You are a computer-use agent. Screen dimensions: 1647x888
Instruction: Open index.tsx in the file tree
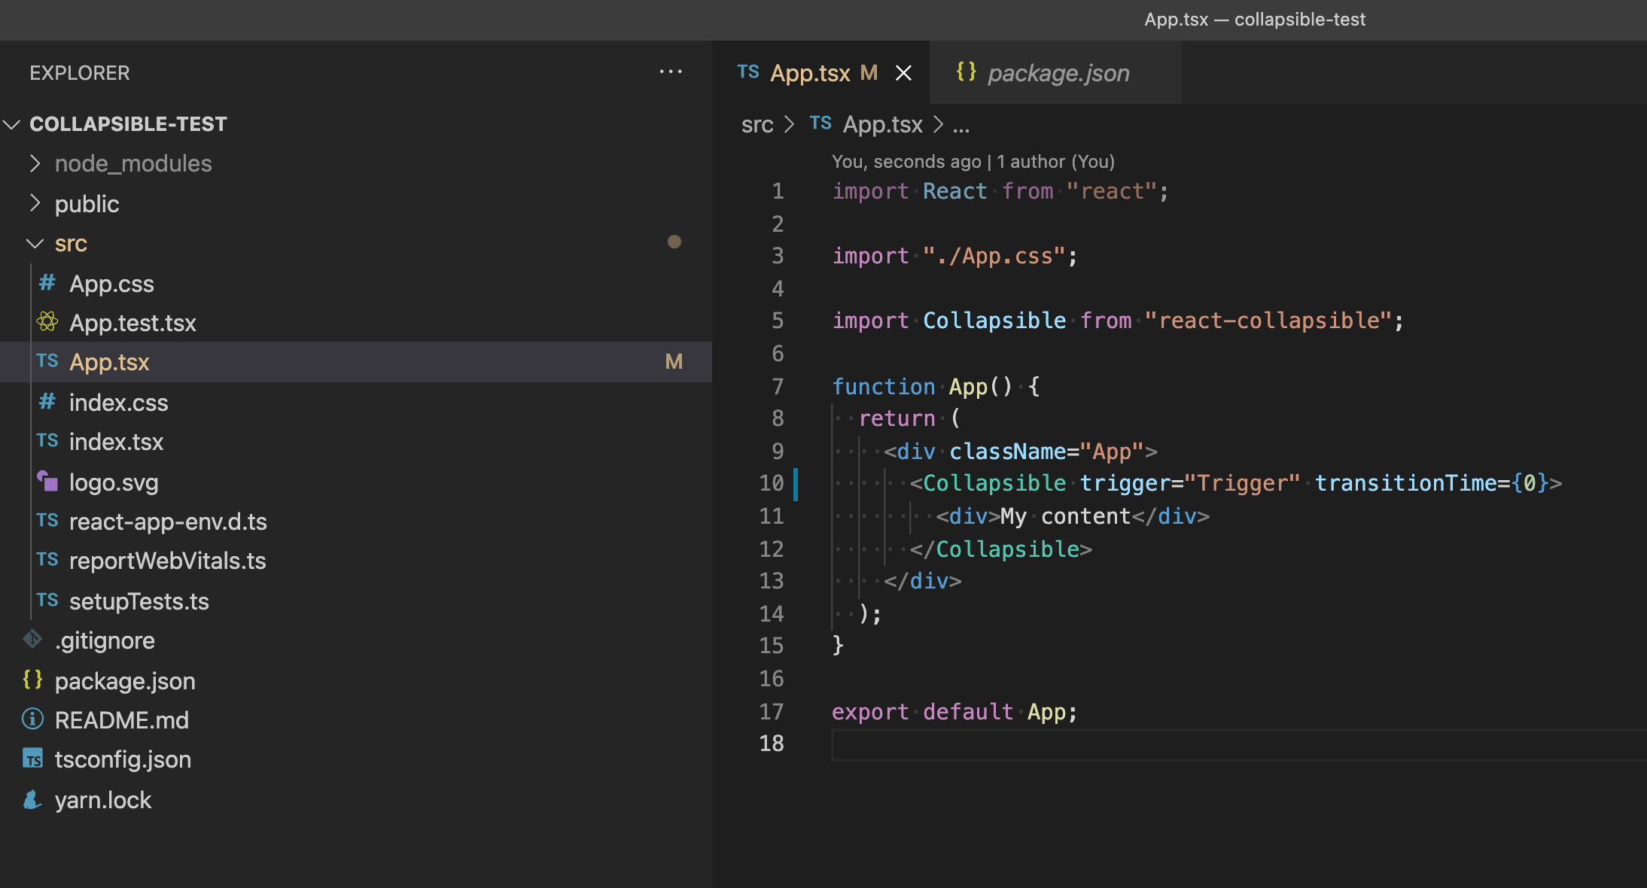coord(116,442)
